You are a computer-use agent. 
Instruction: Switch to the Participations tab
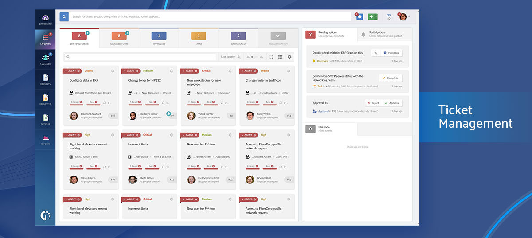click(x=384, y=34)
